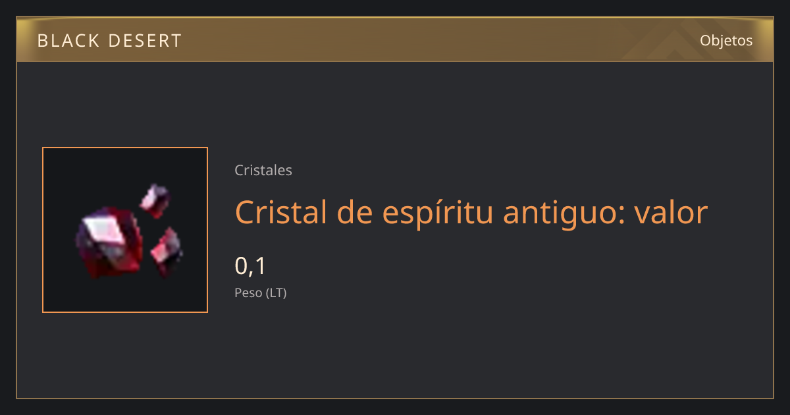The width and height of the screenshot is (790, 415).
Task: Select the Cristales category label
Action: tap(263, 170)
